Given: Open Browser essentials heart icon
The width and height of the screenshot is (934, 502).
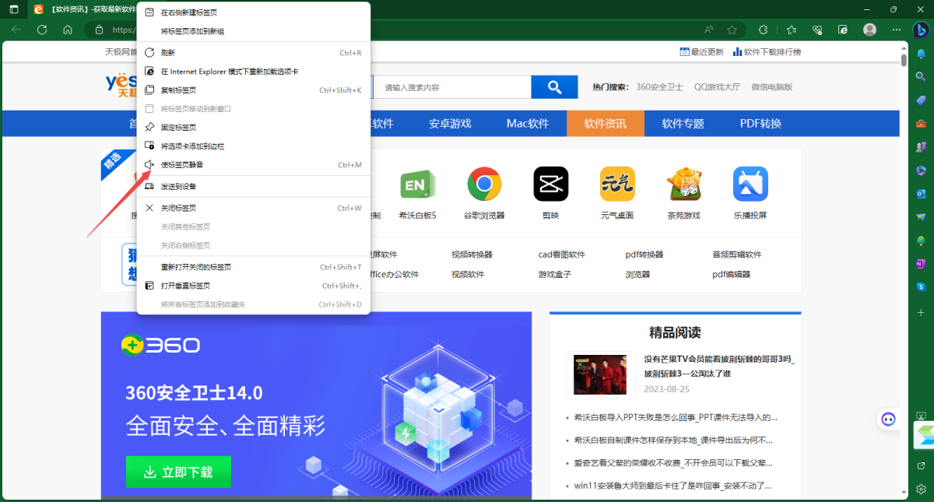Looking at the screenshot, I should 817,30.
